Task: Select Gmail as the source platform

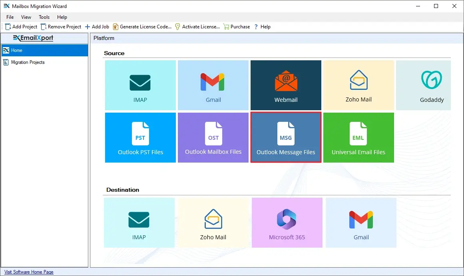Action: pos(213,85)
